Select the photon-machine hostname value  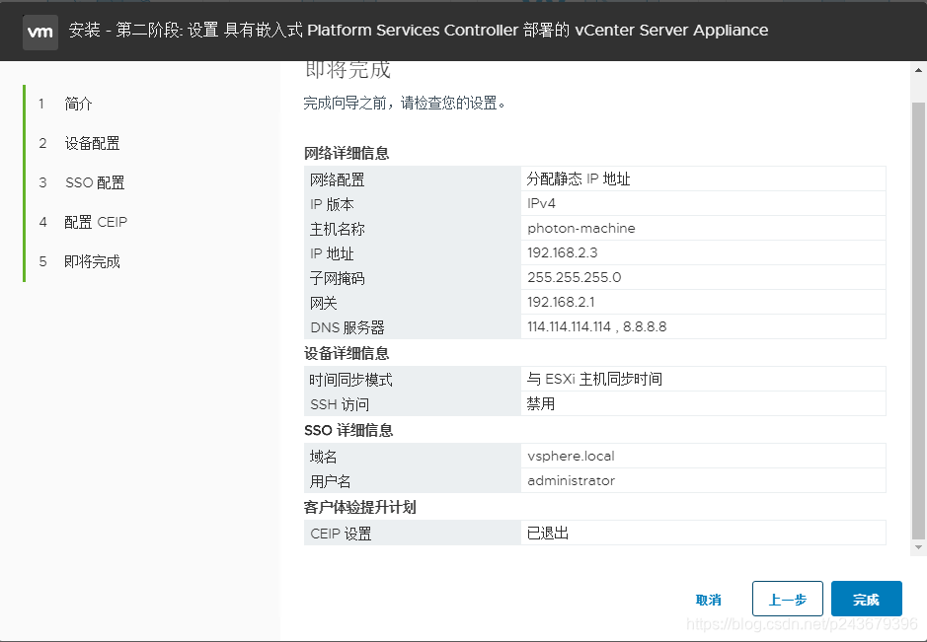tap(581, 228)
